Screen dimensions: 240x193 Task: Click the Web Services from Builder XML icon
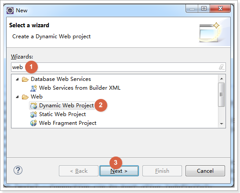(33, 88)
